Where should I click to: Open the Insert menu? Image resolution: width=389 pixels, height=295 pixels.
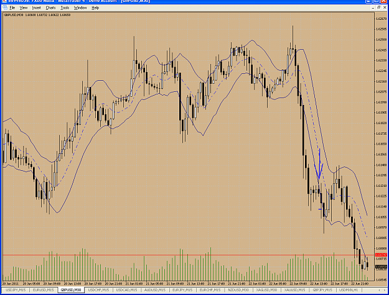coord(36,8)
